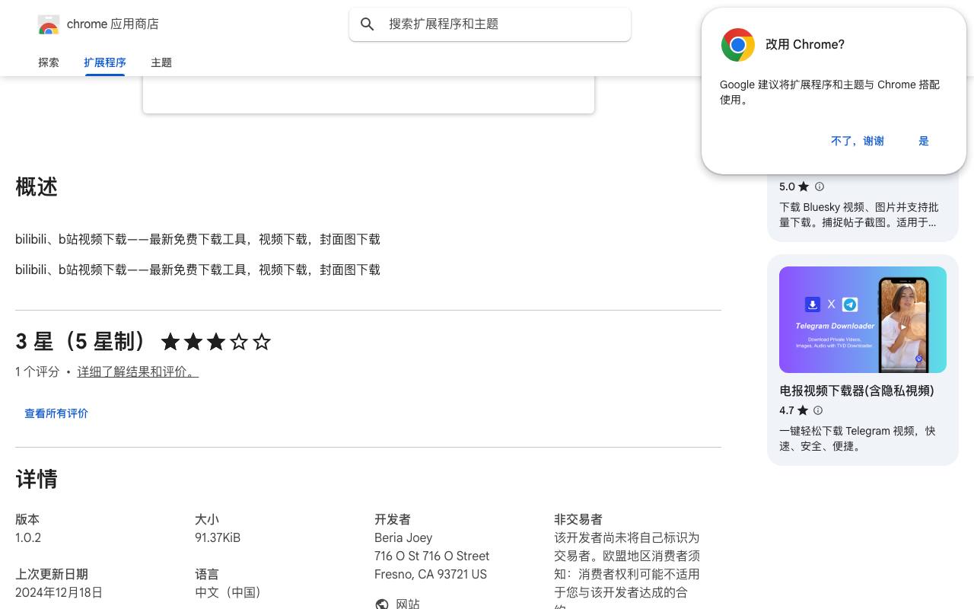Click the 概述 section heading
Image resolution: width=974 pixels, height=609 pixels.
coord(37,187)
